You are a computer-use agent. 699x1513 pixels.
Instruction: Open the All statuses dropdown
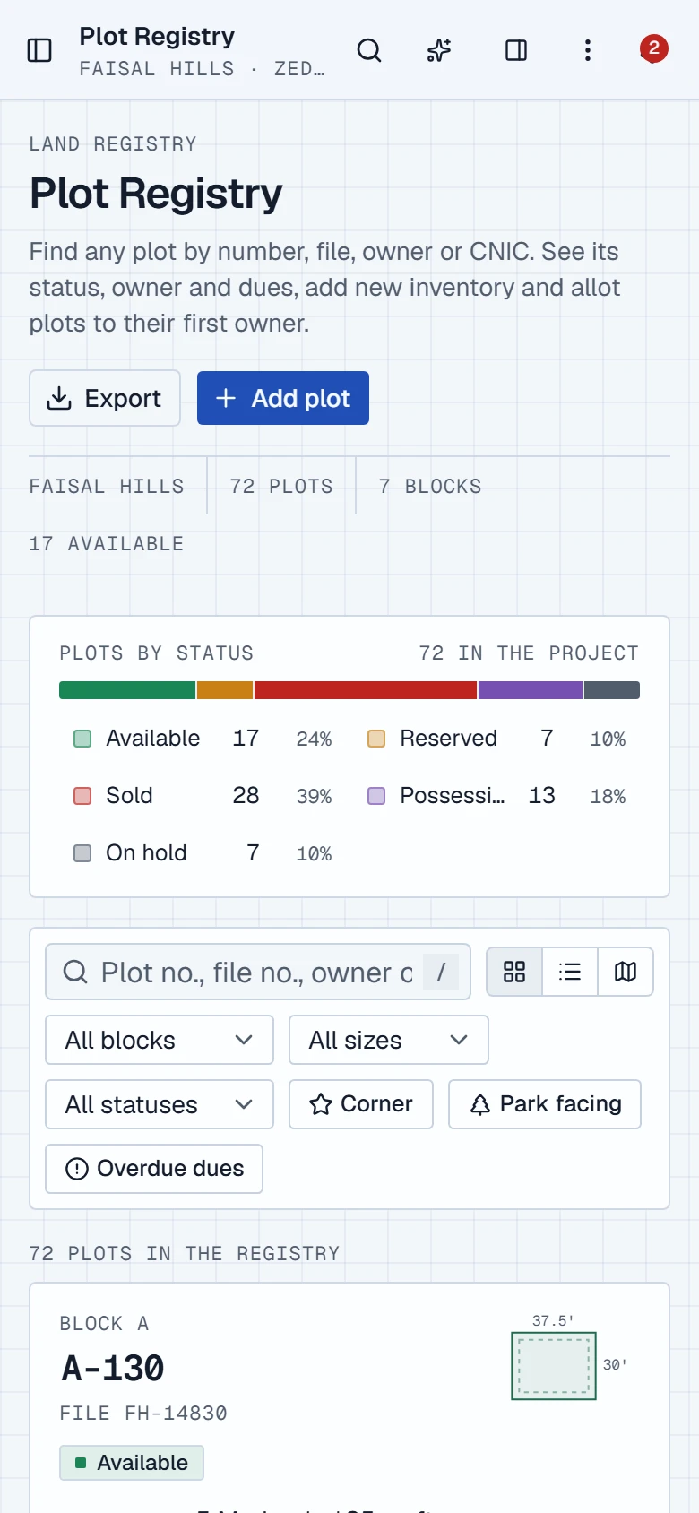point(160,1104)
